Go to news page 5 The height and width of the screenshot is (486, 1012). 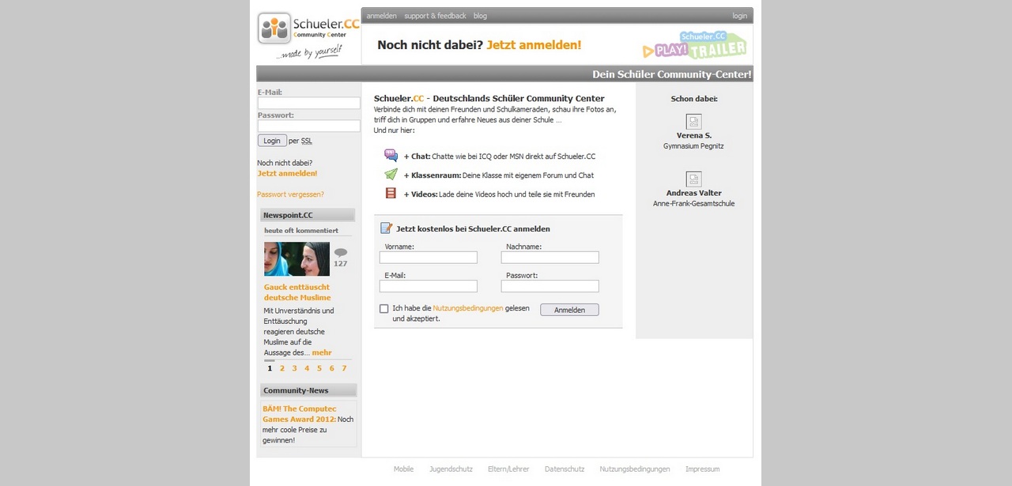(x=319, y=368)
